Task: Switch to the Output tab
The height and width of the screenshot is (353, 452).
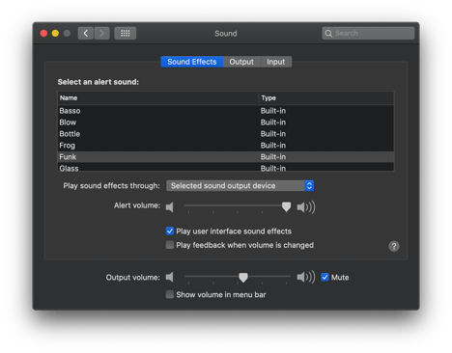Action: coord(241,62)
